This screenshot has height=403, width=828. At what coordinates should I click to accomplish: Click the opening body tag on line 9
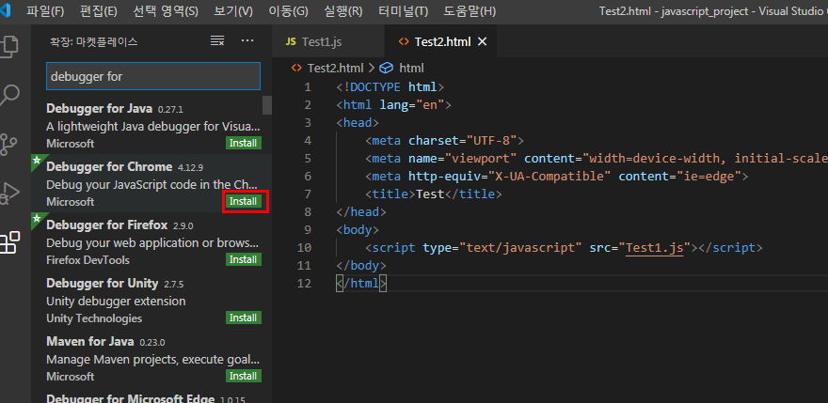[358, 230]
